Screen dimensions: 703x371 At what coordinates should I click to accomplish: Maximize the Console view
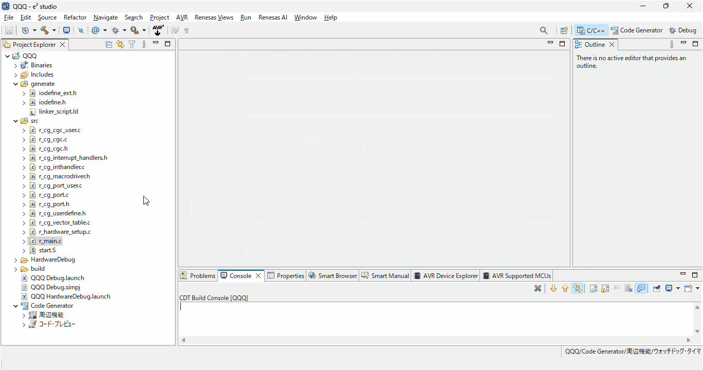click(695, 274)
